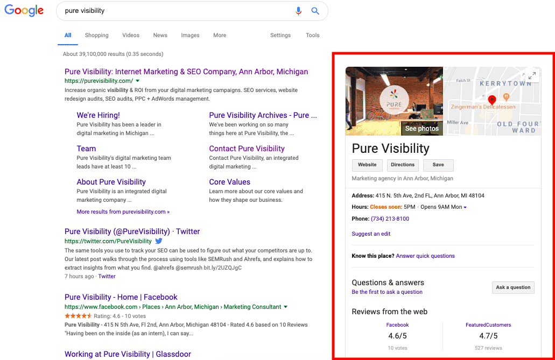Open dropdown arrow next to purevisibility.com URL
Screen dimensions: 555x360
138,81
